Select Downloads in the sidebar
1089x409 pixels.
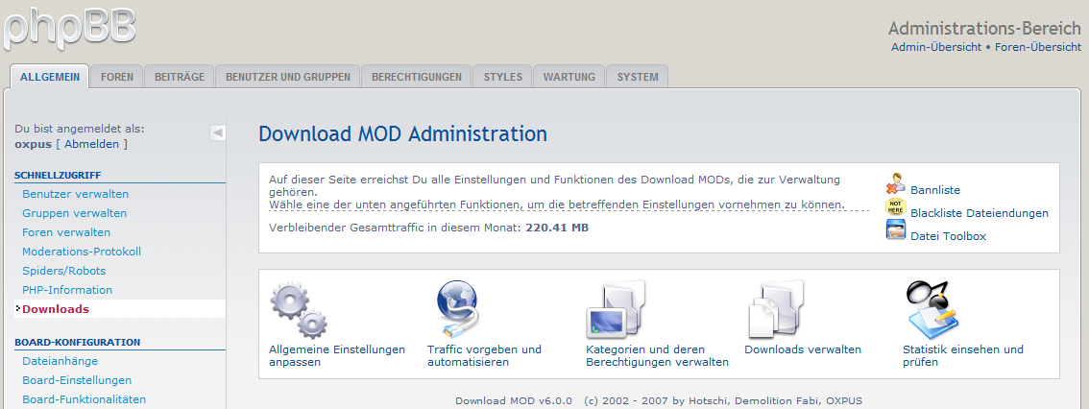pos(56,309)
